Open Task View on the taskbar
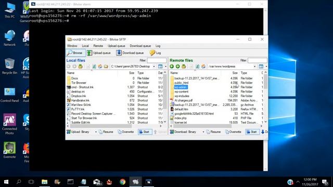The height and width of the screenshot is (187, 333). (x=31, y=182)
